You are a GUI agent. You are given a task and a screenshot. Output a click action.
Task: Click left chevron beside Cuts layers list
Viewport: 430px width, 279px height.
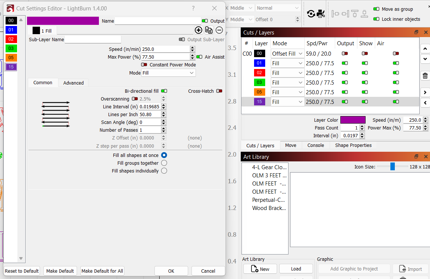(425, 103)
